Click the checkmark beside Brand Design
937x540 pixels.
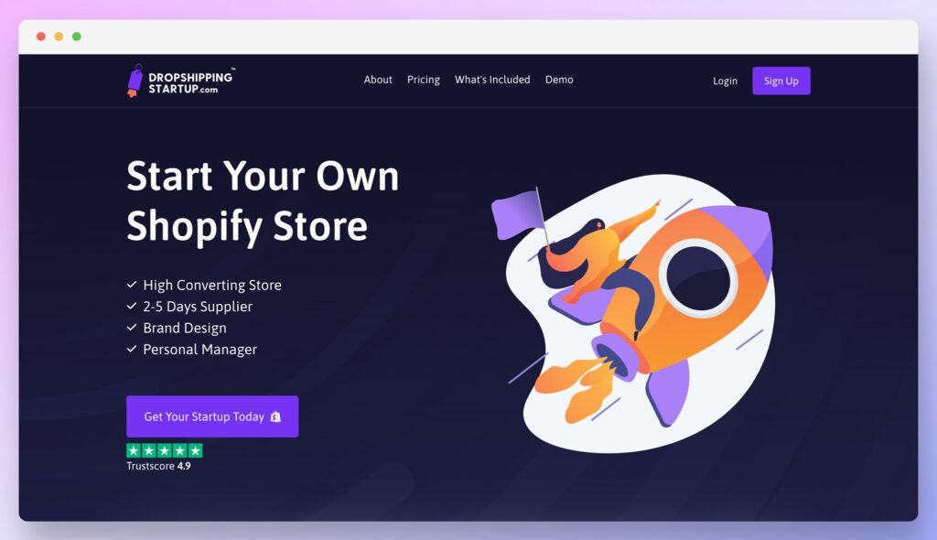click(x=132, y=328)
